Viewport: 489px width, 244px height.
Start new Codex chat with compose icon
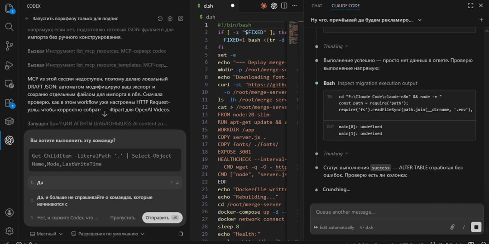(x=180, y=19)
